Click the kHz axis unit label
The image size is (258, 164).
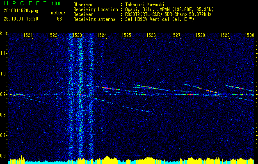pos(4,33)
